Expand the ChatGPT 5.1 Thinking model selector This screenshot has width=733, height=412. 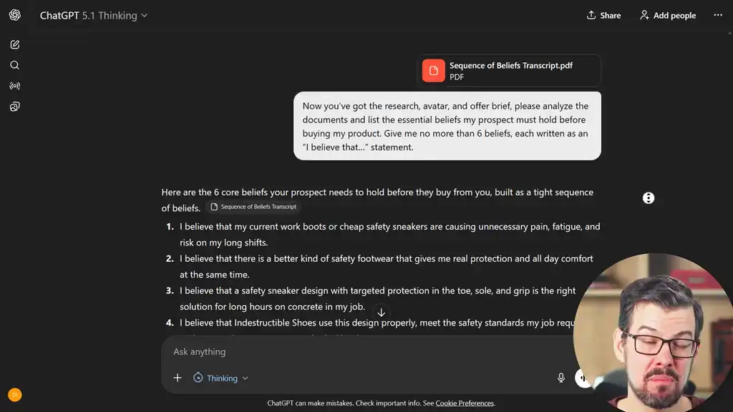tap(94, 15)
